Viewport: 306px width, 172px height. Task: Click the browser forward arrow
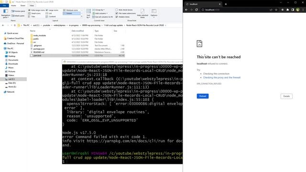(191, 10)
